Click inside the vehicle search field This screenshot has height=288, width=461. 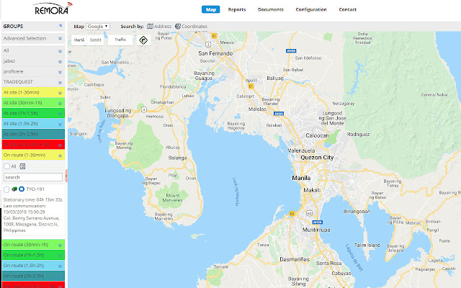(33, 177)
